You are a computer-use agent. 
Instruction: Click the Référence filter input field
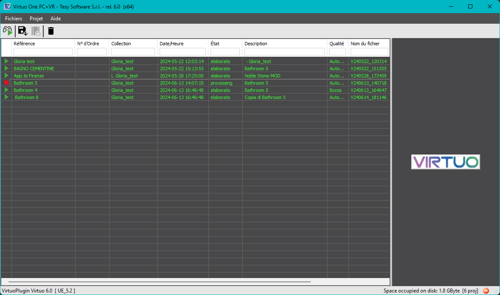coord(43,52)
